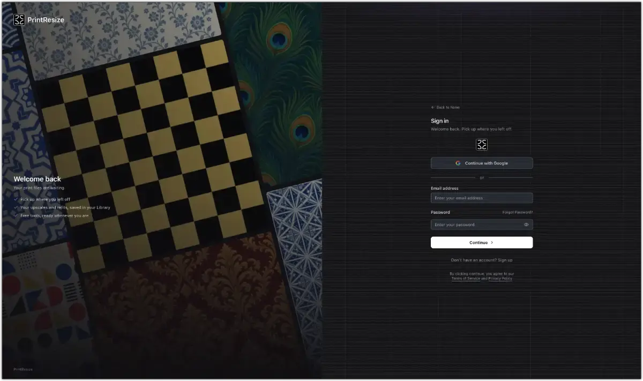
Task: Open the Terms of Service link
Action: 465,279
